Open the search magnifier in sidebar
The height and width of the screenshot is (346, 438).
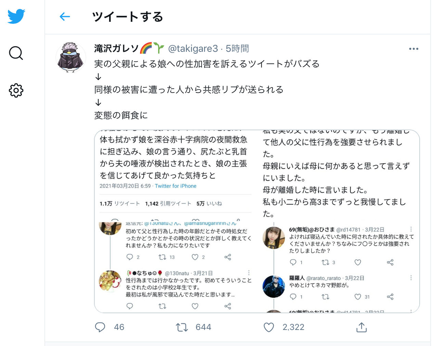coord(16,53)
